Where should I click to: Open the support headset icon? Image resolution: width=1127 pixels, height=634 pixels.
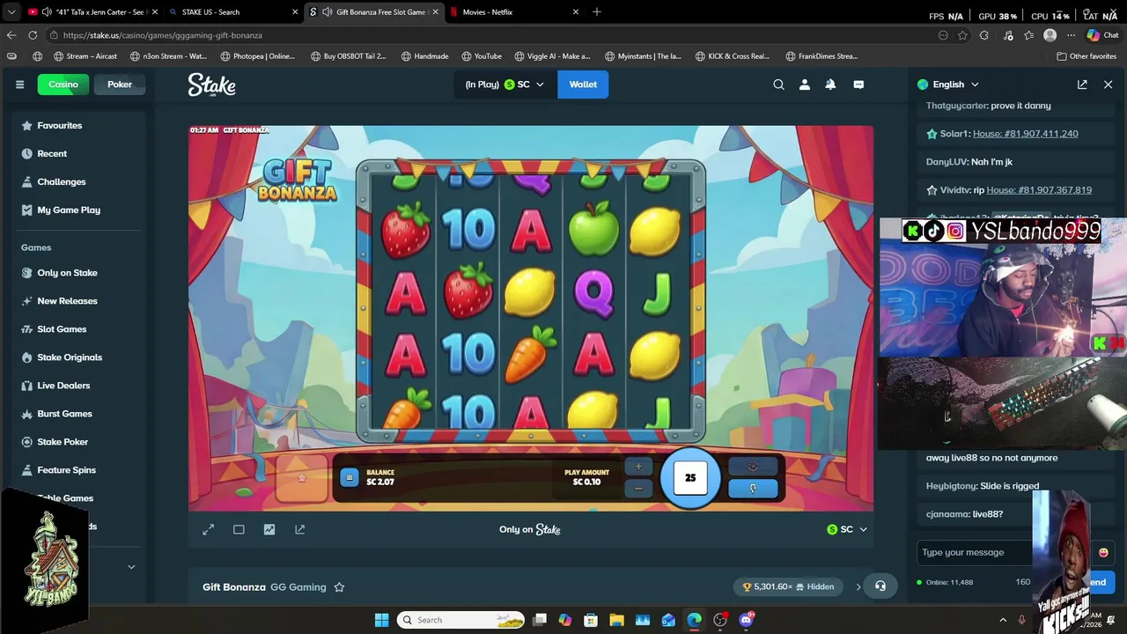880,586
